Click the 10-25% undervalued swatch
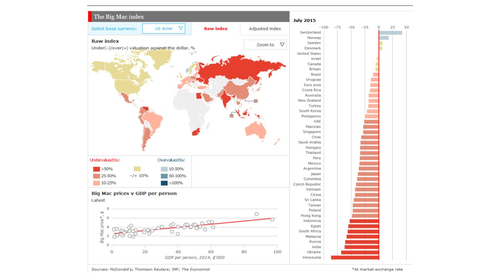Screen dimensions: 494x278 pyautogui.click(x=96, y=183)
